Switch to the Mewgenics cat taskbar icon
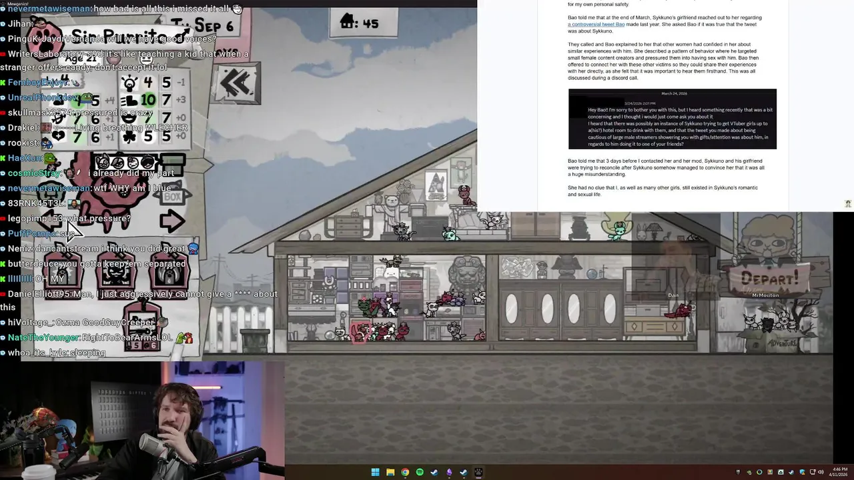 pos(478,472)
